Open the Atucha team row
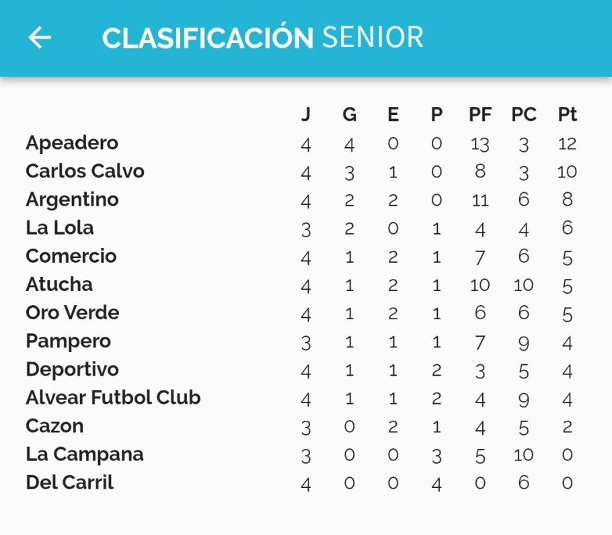 [301, 285]
